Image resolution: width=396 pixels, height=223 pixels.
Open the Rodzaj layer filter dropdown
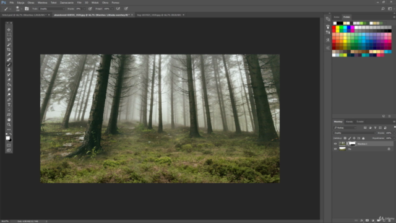coord(345,128)
